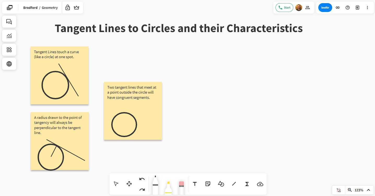Click the Invite button
375x196 pixels.
(325, 8)
